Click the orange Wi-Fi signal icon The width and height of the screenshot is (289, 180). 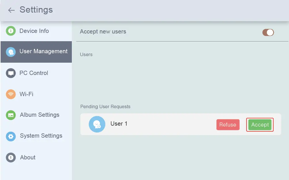pyautogui.click(x=11, y=94)
